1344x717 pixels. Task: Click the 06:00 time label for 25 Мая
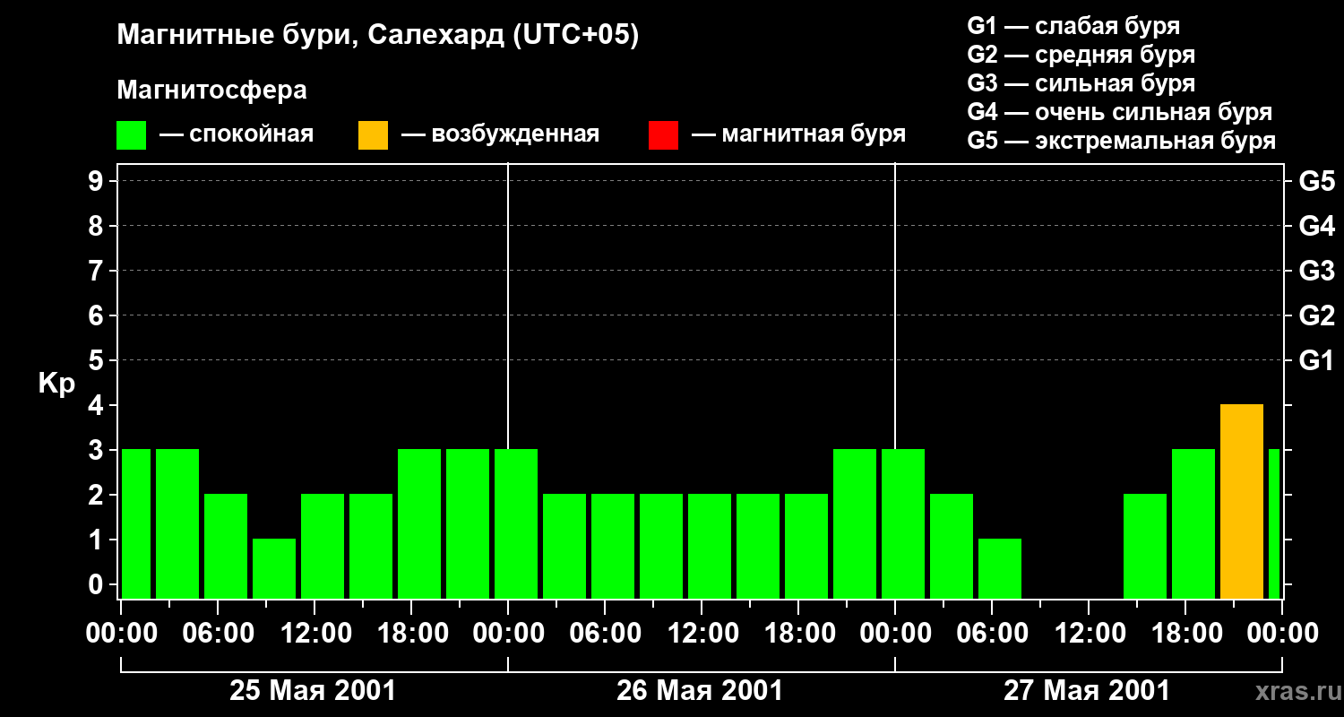pos(218,634)
